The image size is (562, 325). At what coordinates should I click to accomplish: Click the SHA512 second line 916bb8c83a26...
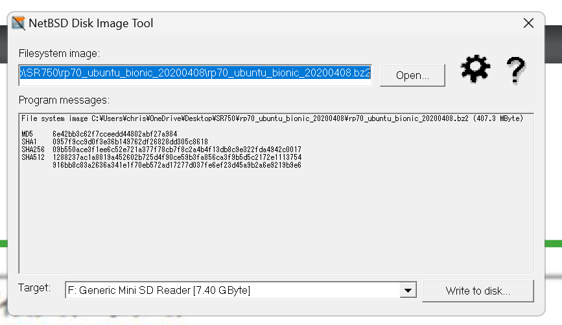coord(177,165)
